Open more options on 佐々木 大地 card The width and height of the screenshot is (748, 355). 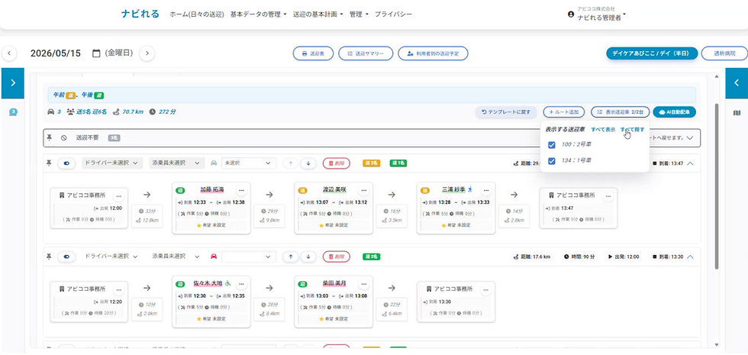[x=241, y=284]
